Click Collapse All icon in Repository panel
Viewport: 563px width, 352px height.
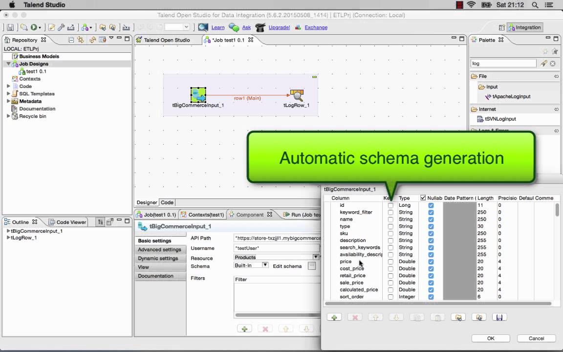click(71, 40)
